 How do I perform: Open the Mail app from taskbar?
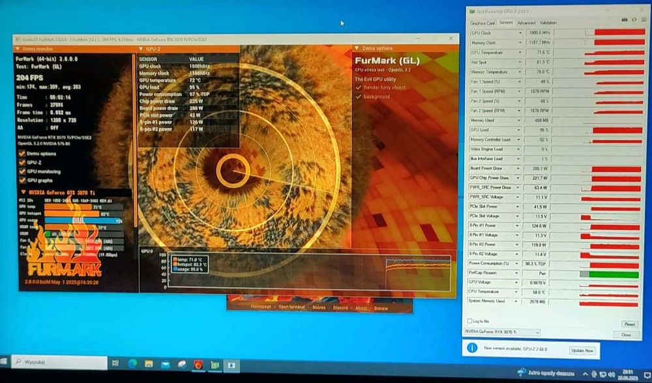point(166,365)
